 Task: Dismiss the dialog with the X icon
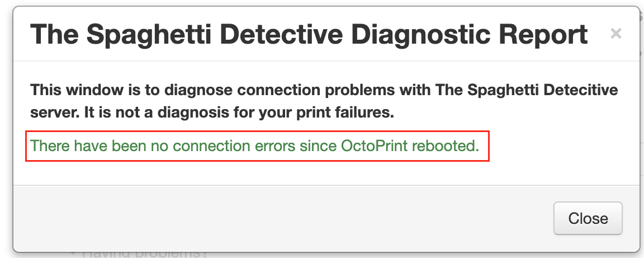pyautogui.click(x=615, y=34)
